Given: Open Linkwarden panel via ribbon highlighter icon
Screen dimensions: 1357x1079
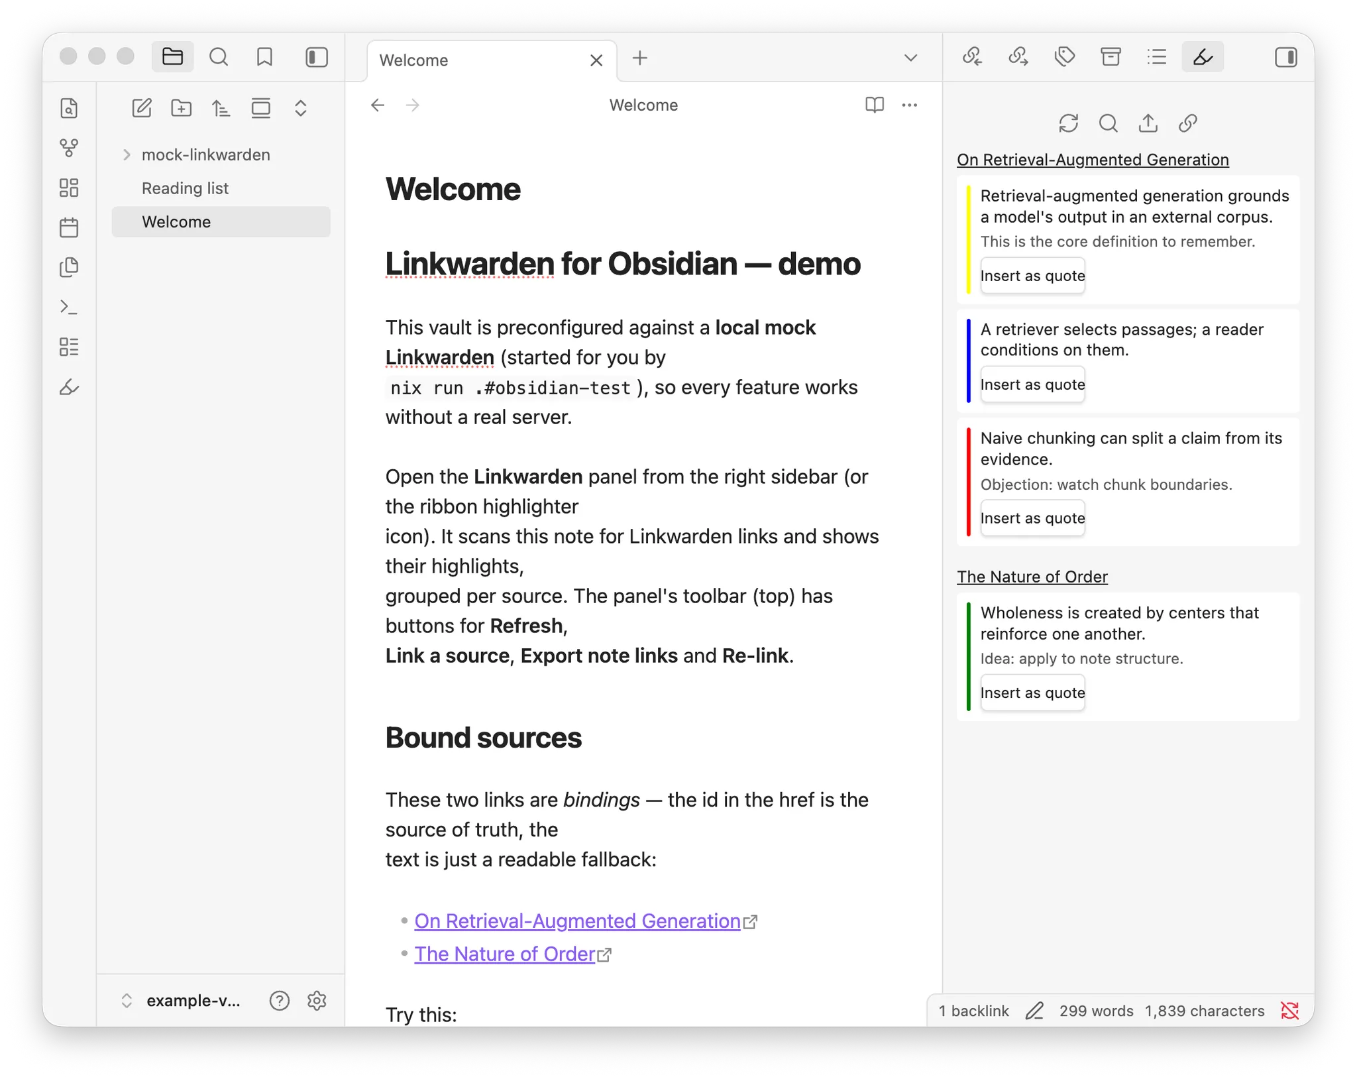Looking at the screenshot, I should pos(69,387).
